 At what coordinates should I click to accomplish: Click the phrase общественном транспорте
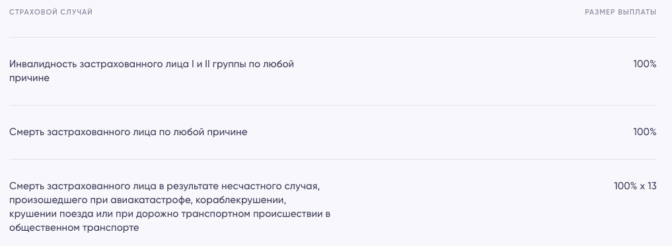[74, 228]
